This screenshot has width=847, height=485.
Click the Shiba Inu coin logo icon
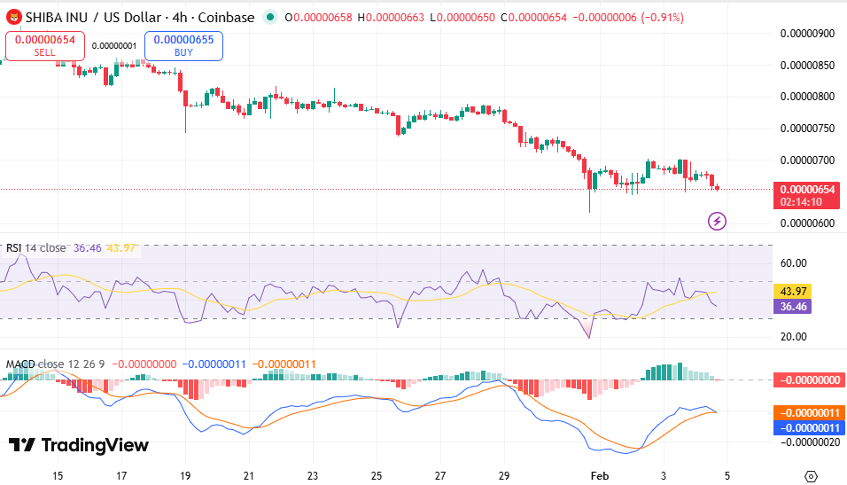(13, 18)
